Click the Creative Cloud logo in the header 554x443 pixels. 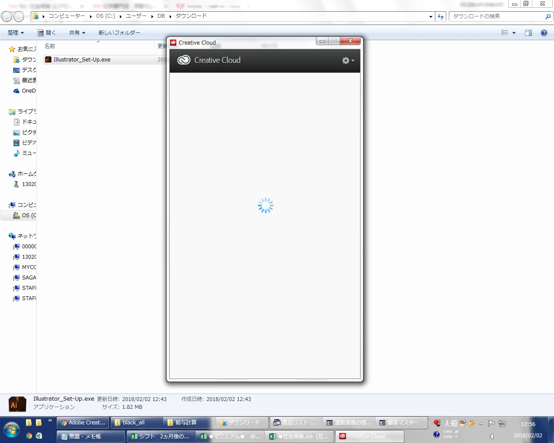click(x=184, y=60)
